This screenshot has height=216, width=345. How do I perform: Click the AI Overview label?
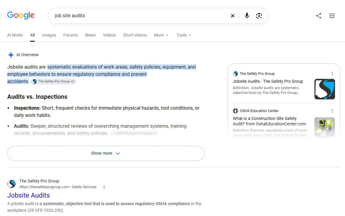tap(27, 55)
